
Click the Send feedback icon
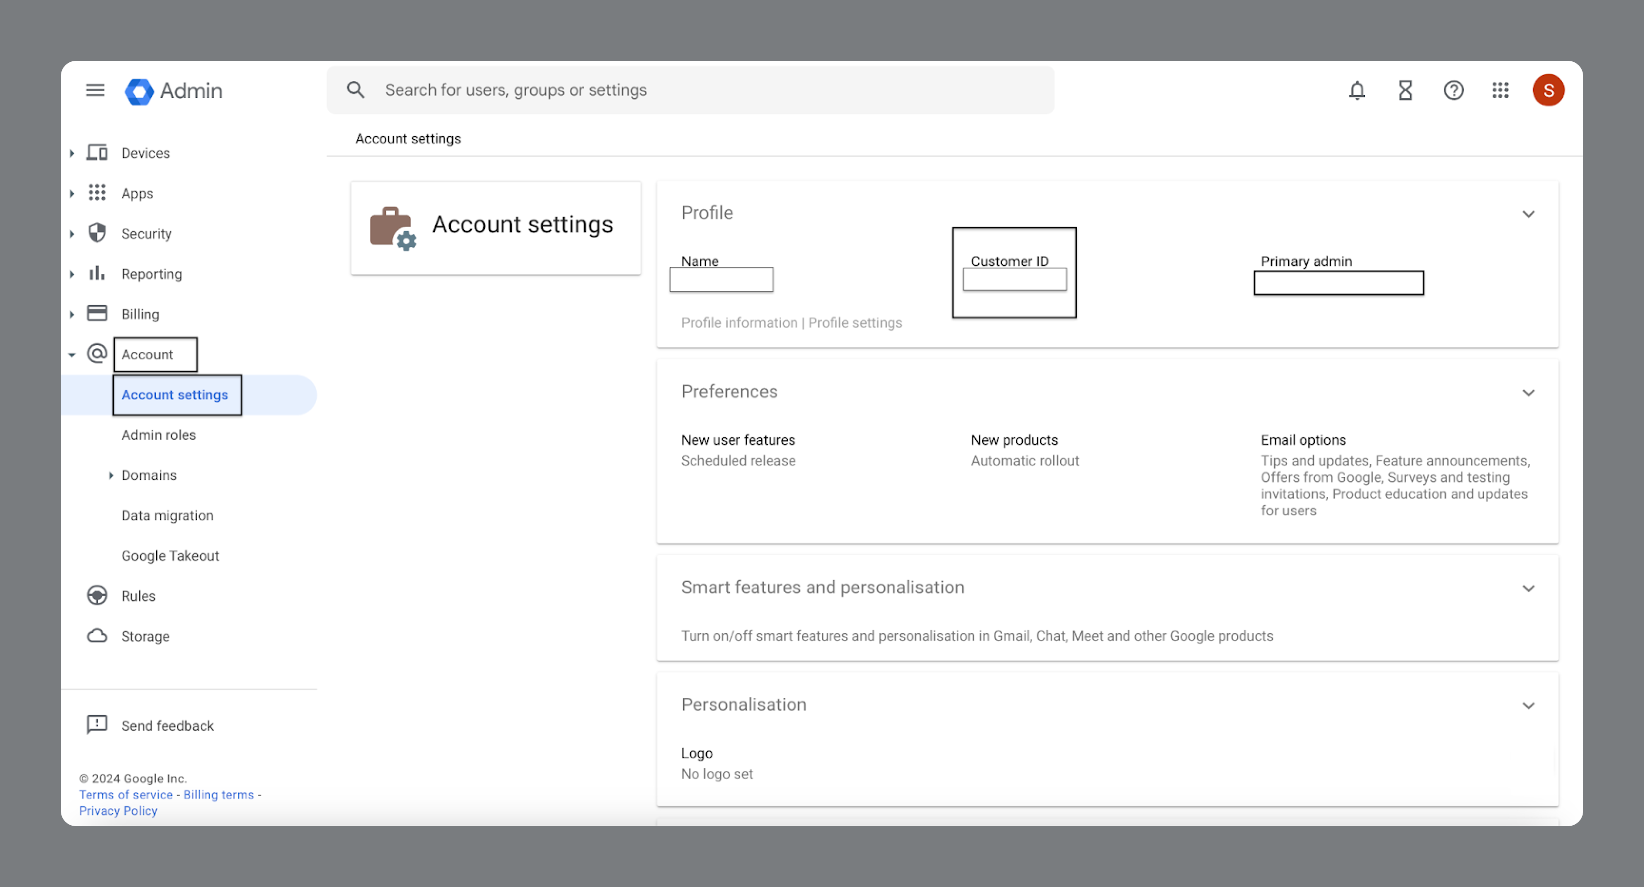(x=97, y=725)
